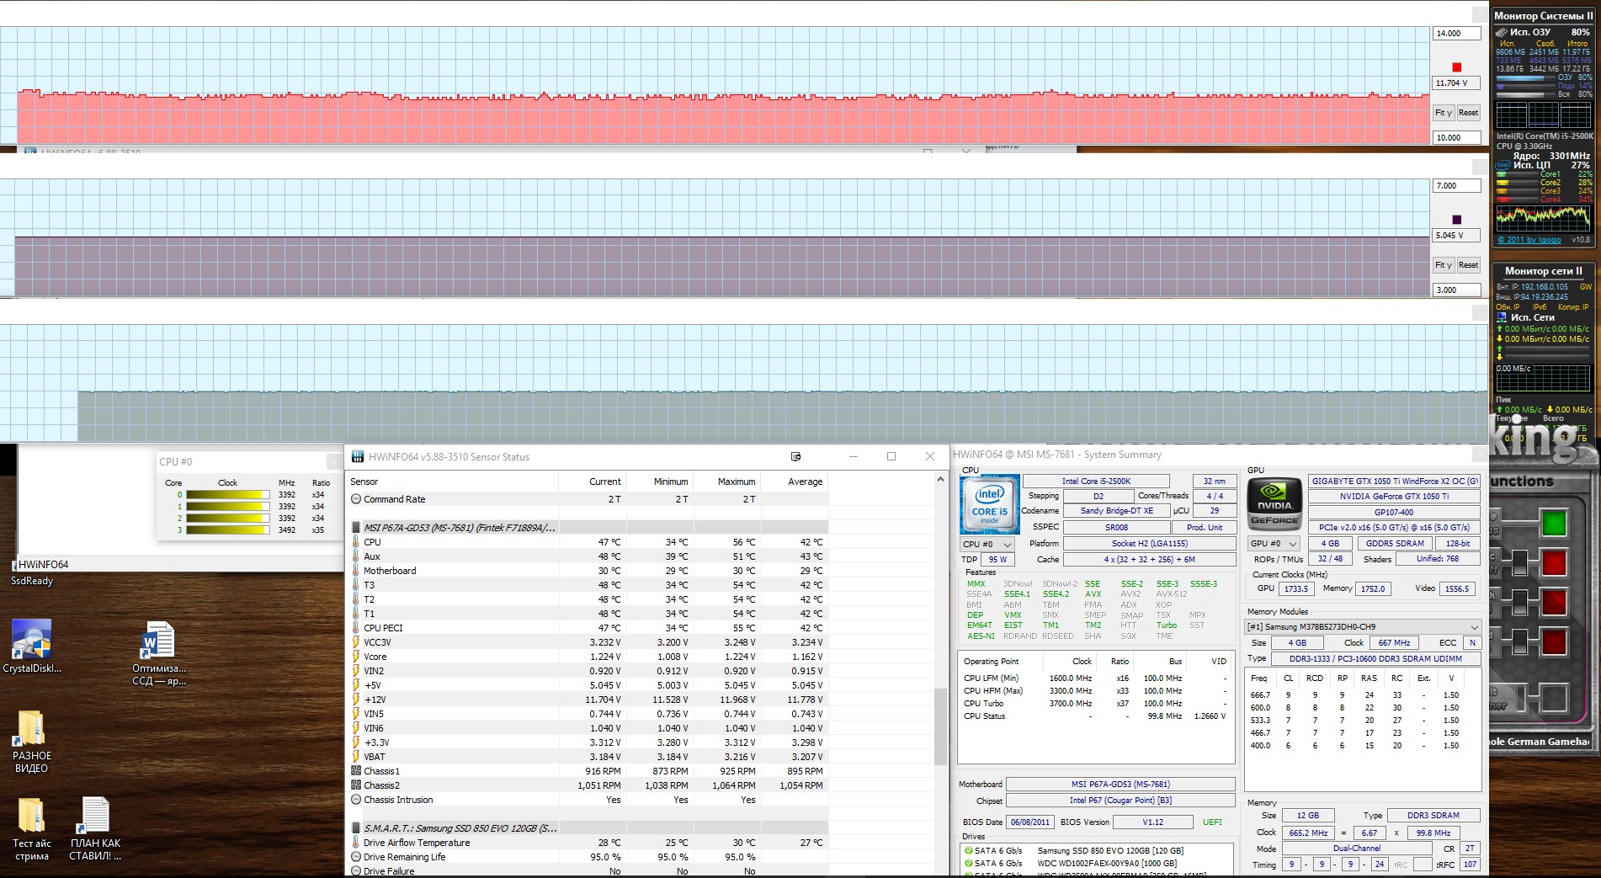Open the CPU #0 dropdown in System Summary
The height and width of the screenshot is (878, 1601).
tap(987, 544)
